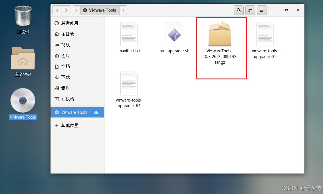Click the disc icon beside sidebar VMware Tools

(57, 112)
